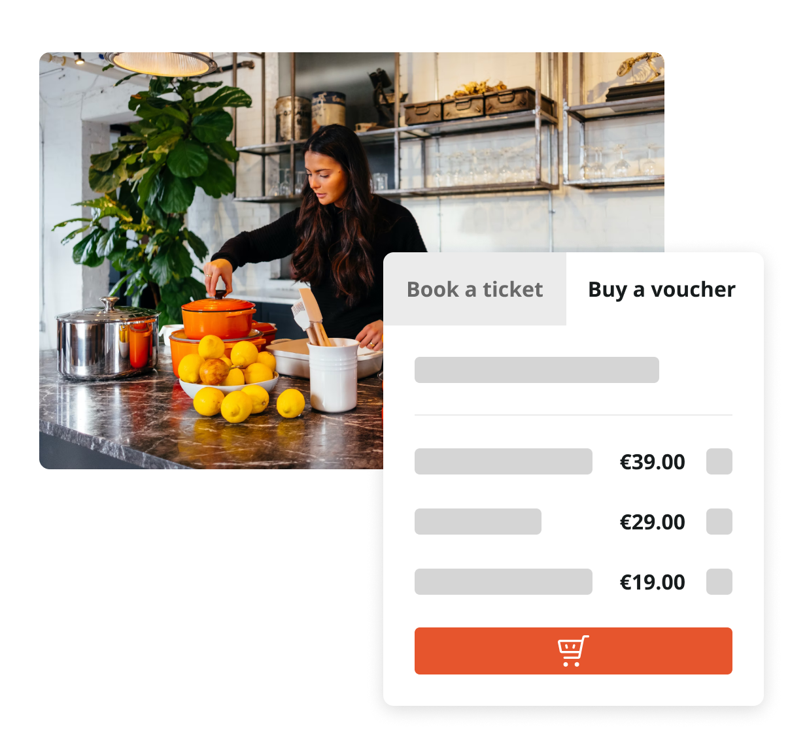
Task: Click the short placeholder label beside €29.00
Action: (478, 522)
